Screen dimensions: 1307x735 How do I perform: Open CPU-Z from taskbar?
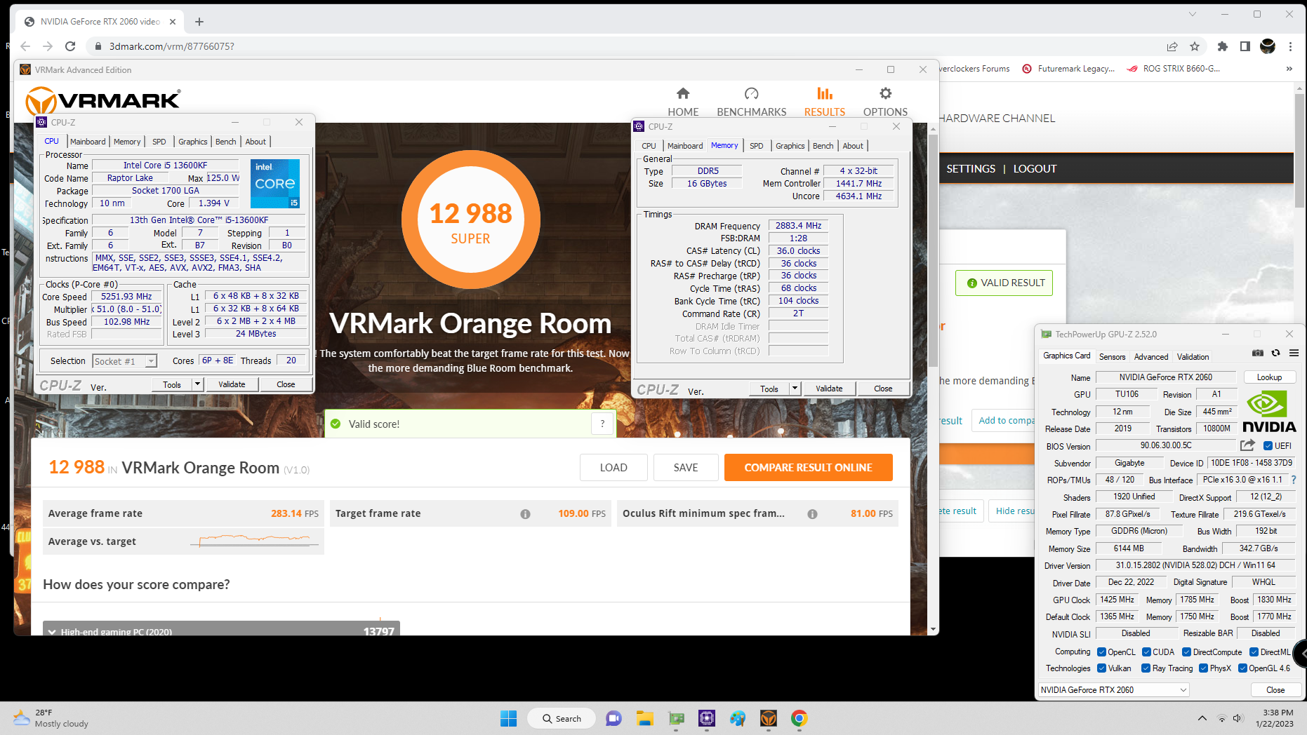[x=706, y=718]
